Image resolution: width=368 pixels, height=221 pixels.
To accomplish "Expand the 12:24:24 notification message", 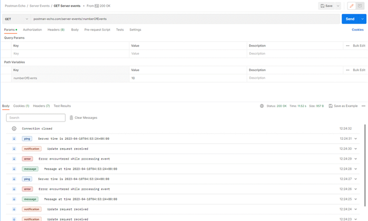I will click(x=356, y=209).
